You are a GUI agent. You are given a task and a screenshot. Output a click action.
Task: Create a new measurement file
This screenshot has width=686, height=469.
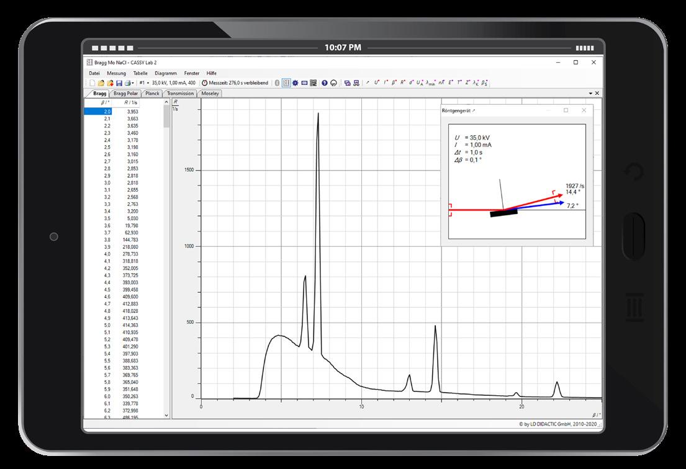[93, 83]
